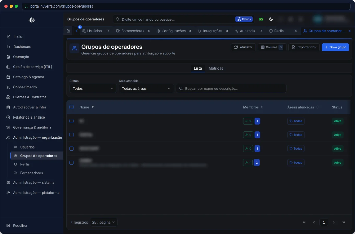Go to first page of results
Screen dimensions: 355x234
(304, 222)
